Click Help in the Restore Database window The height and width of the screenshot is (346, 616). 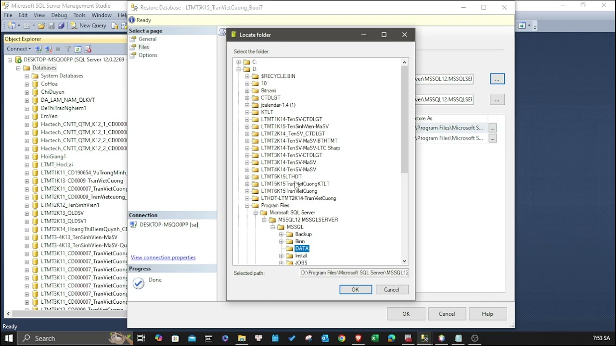click(x=488, y=314)
